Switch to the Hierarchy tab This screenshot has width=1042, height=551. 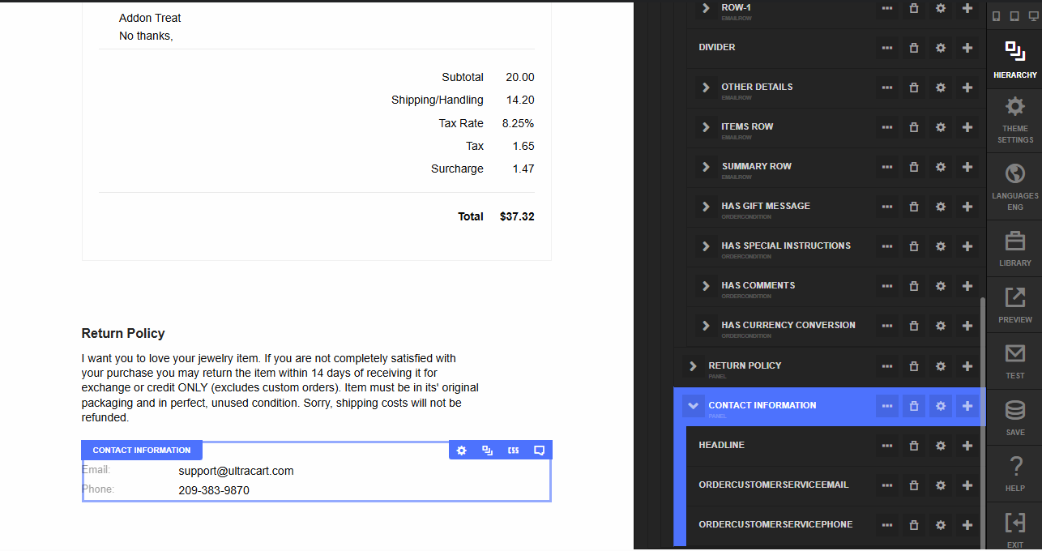1014,60
